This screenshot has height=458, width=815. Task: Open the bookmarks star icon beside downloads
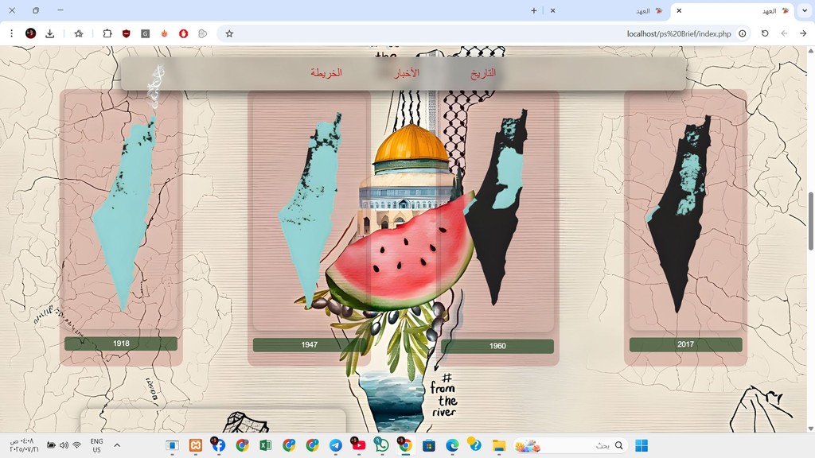coord(79,33)
